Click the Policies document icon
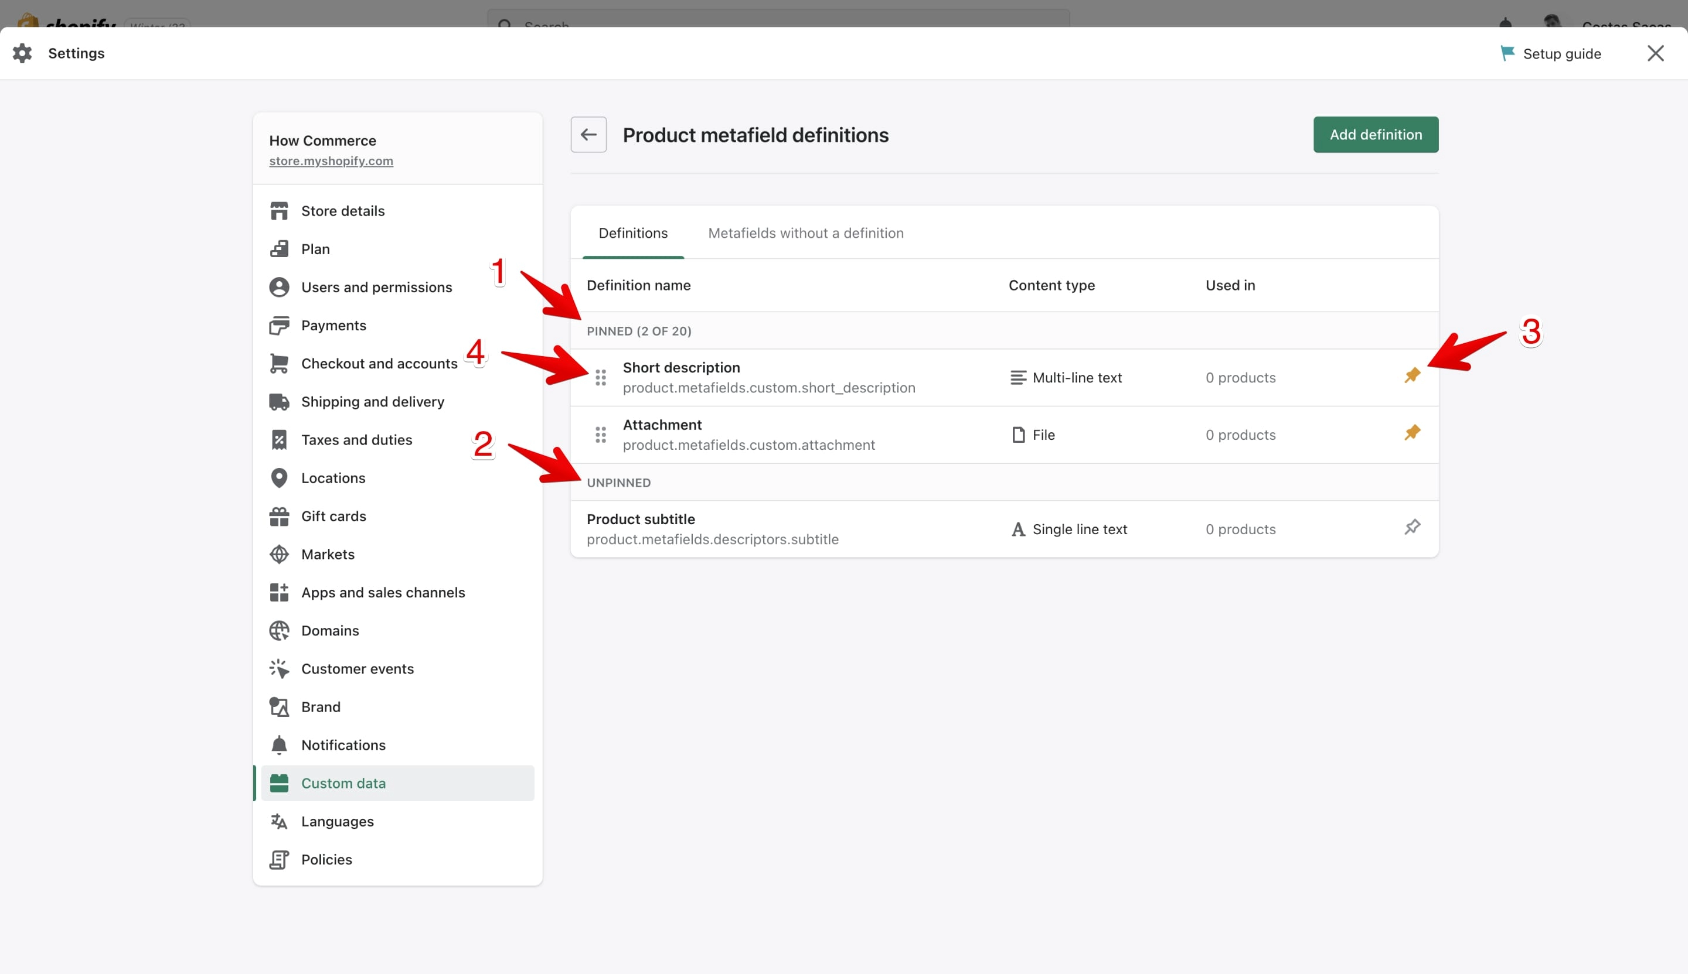1688x974 pixels. (279, 859)
